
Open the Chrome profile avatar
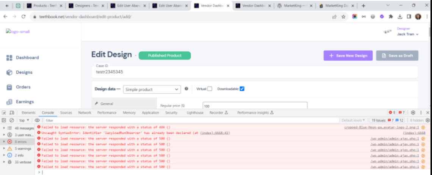pyautogui.click(x=418, y=17)
